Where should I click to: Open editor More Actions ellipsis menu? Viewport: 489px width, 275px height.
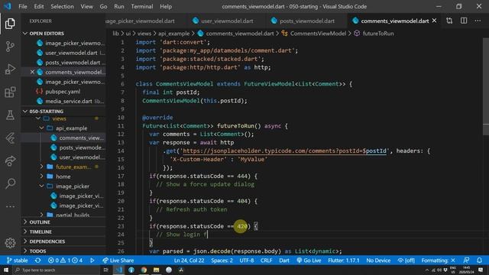tap(478, 21)
